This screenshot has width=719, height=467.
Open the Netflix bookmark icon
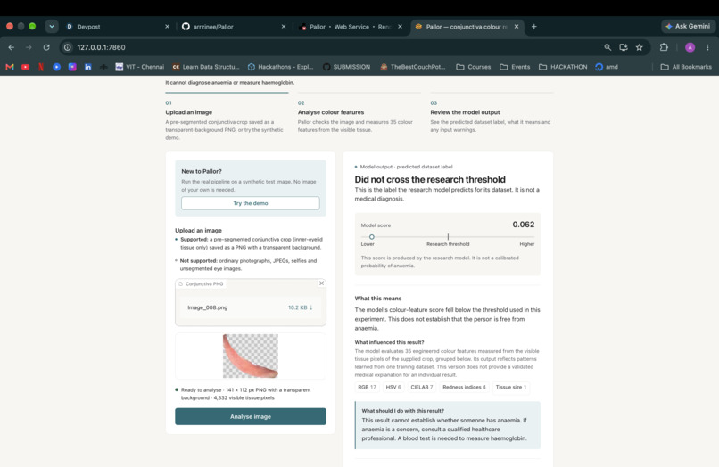(x=41, y=67)
